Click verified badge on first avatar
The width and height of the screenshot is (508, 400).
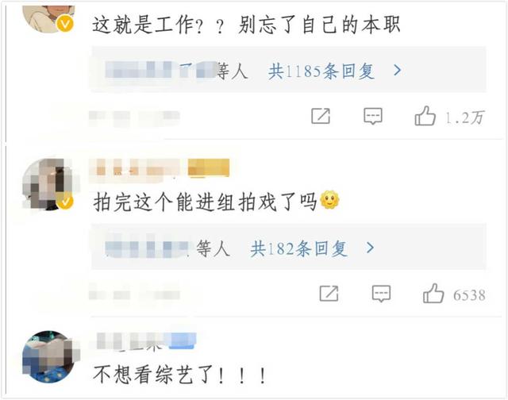click(65, 25)
